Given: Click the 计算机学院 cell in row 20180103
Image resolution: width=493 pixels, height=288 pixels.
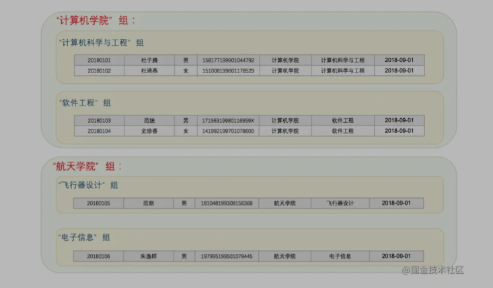Looking at the screenshot, I should click(x=285, y=120).
